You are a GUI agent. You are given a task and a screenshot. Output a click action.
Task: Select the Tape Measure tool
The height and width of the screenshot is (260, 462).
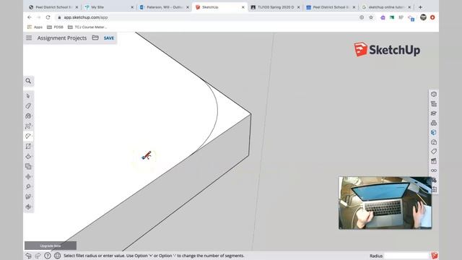[28, 186]
